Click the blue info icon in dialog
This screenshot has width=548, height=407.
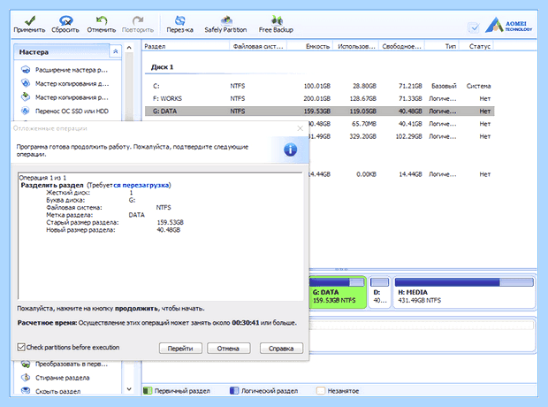[x=291, y=150]
